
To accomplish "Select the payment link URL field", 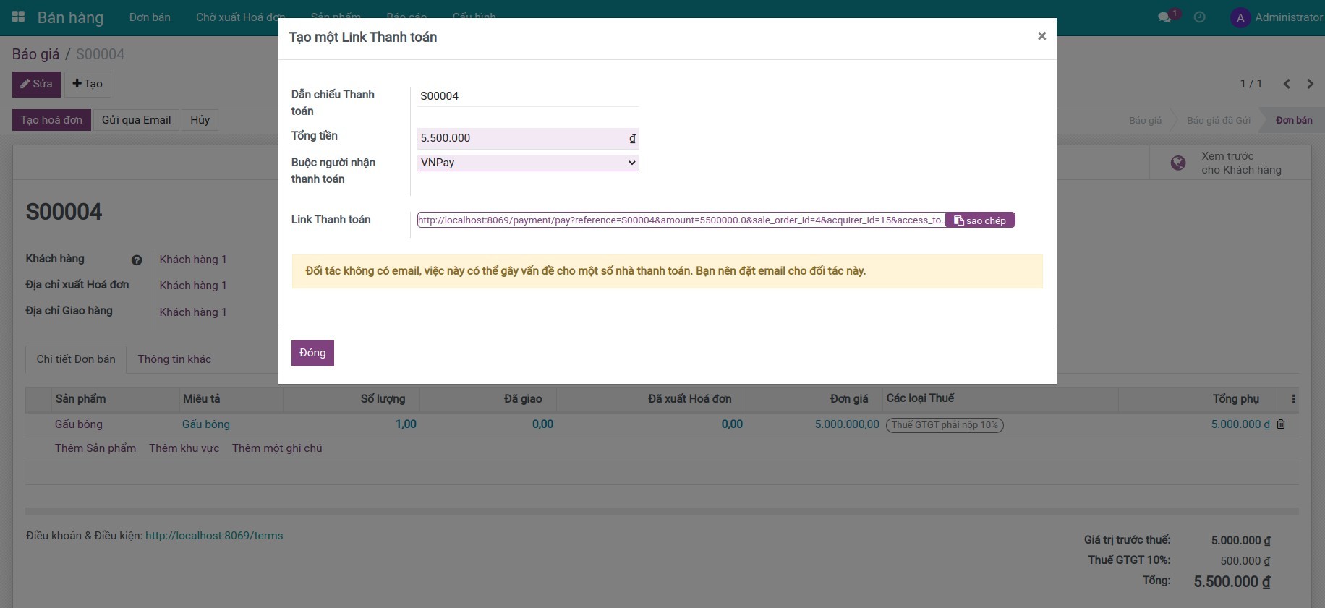I will click(x=680, y=220).
